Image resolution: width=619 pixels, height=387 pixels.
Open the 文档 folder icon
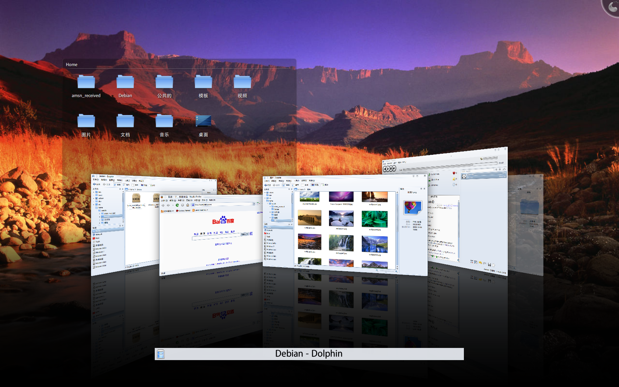click(x=125, y=125)
